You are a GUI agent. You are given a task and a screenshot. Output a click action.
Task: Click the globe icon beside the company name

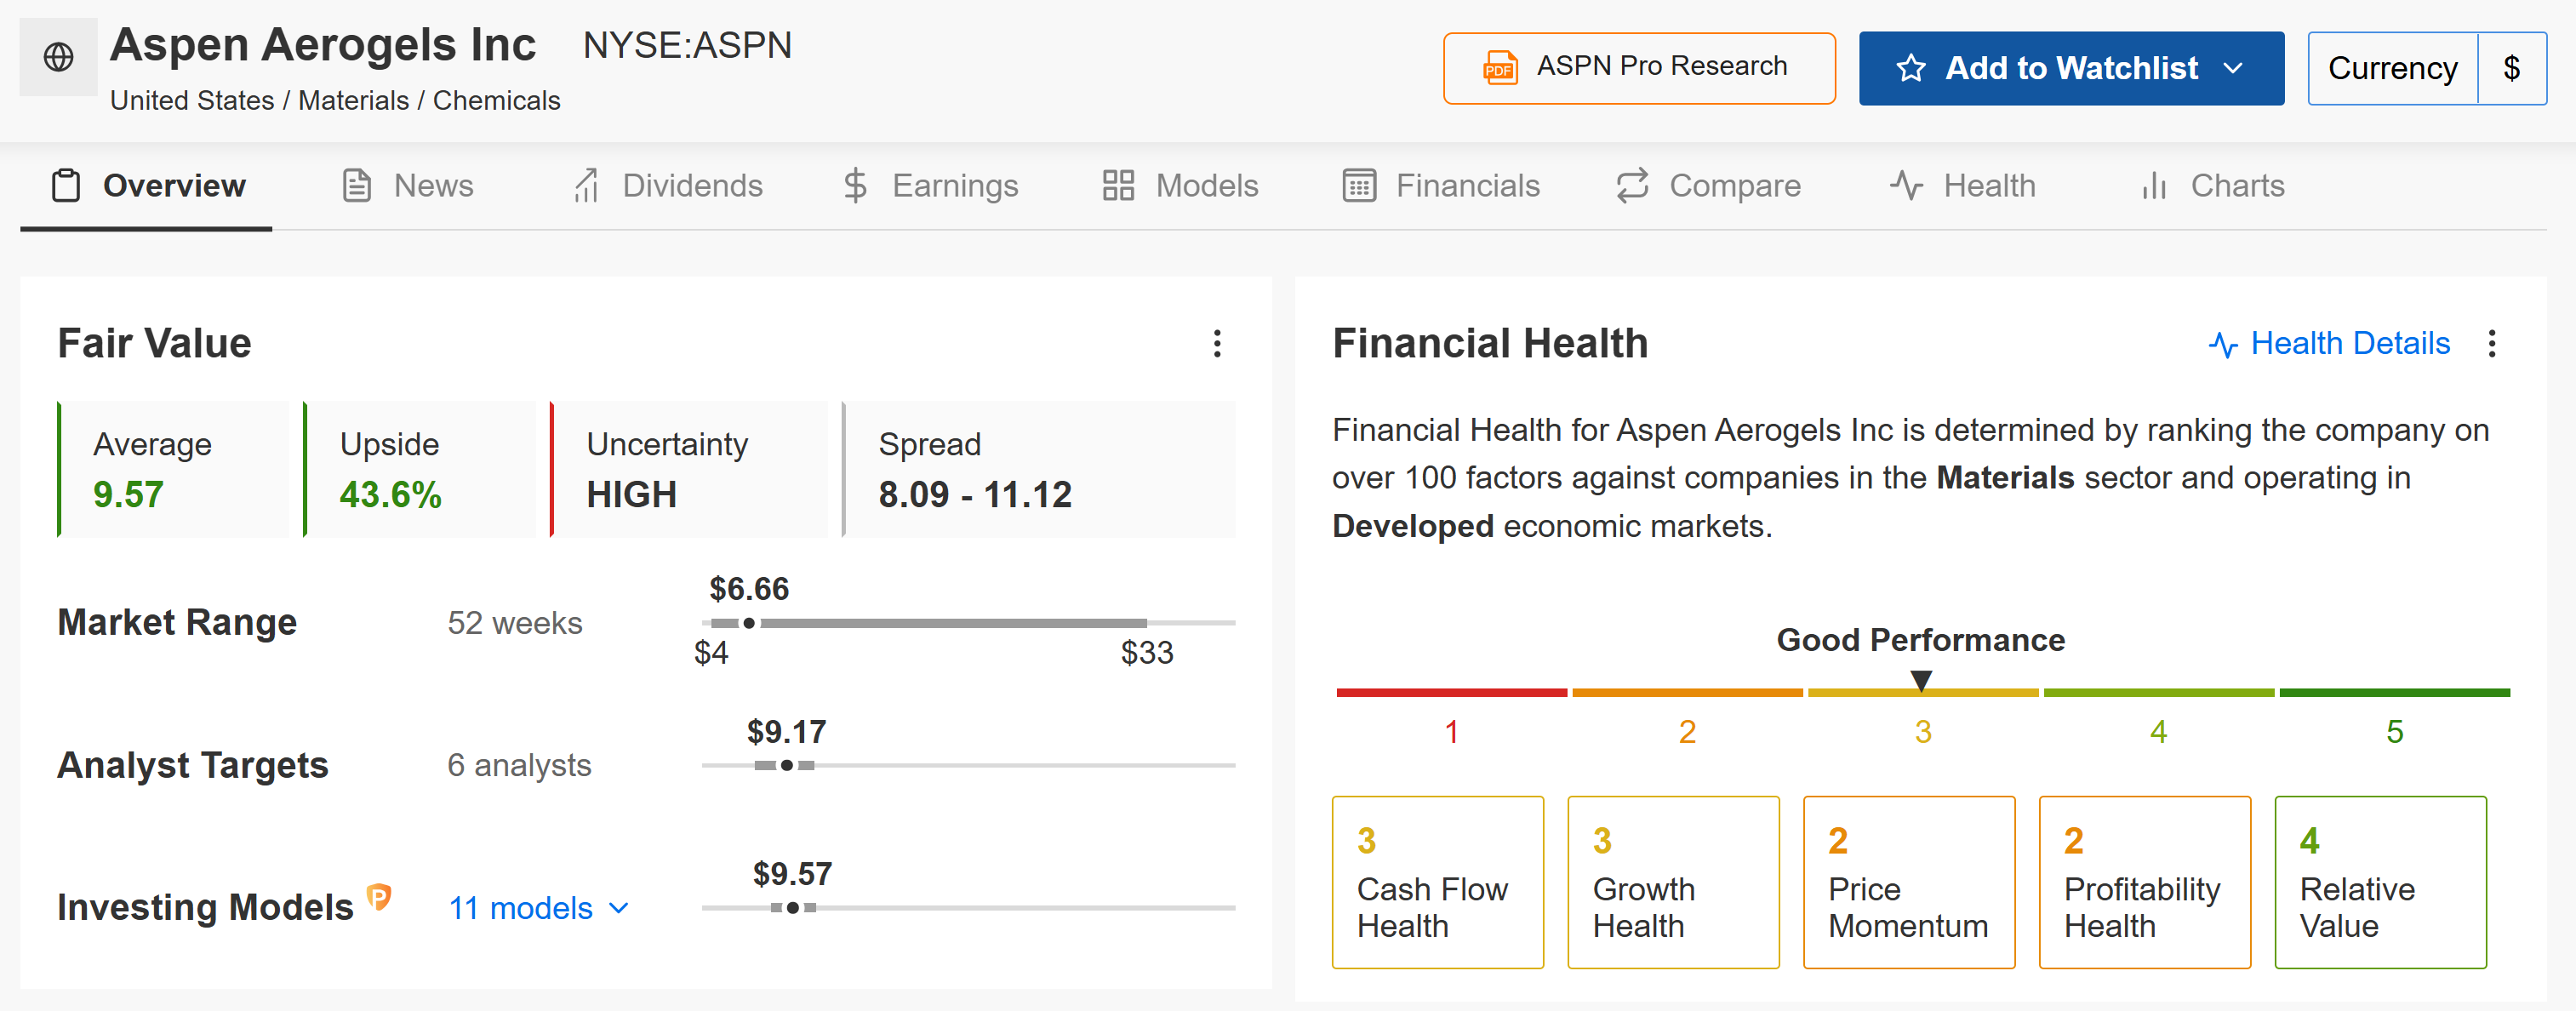[58, 57]
